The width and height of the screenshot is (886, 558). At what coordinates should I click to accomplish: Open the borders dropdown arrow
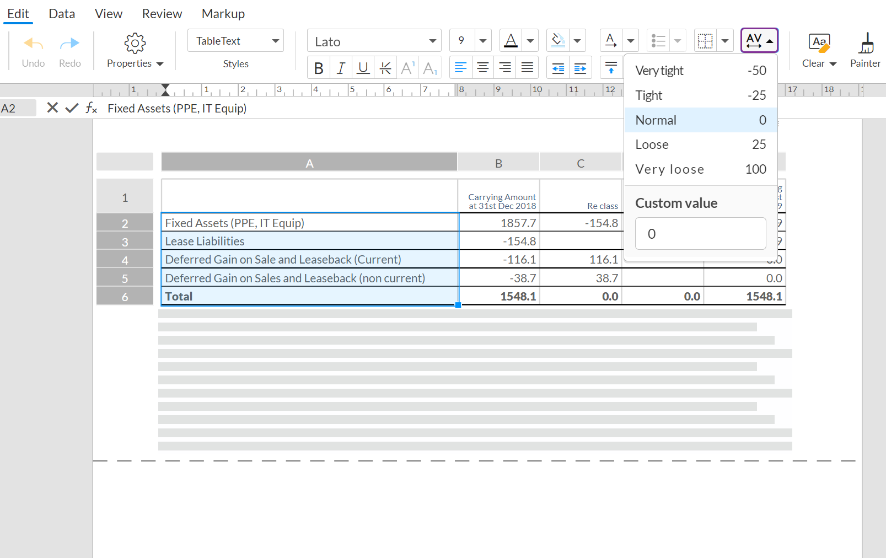click(x=725, y=41)
